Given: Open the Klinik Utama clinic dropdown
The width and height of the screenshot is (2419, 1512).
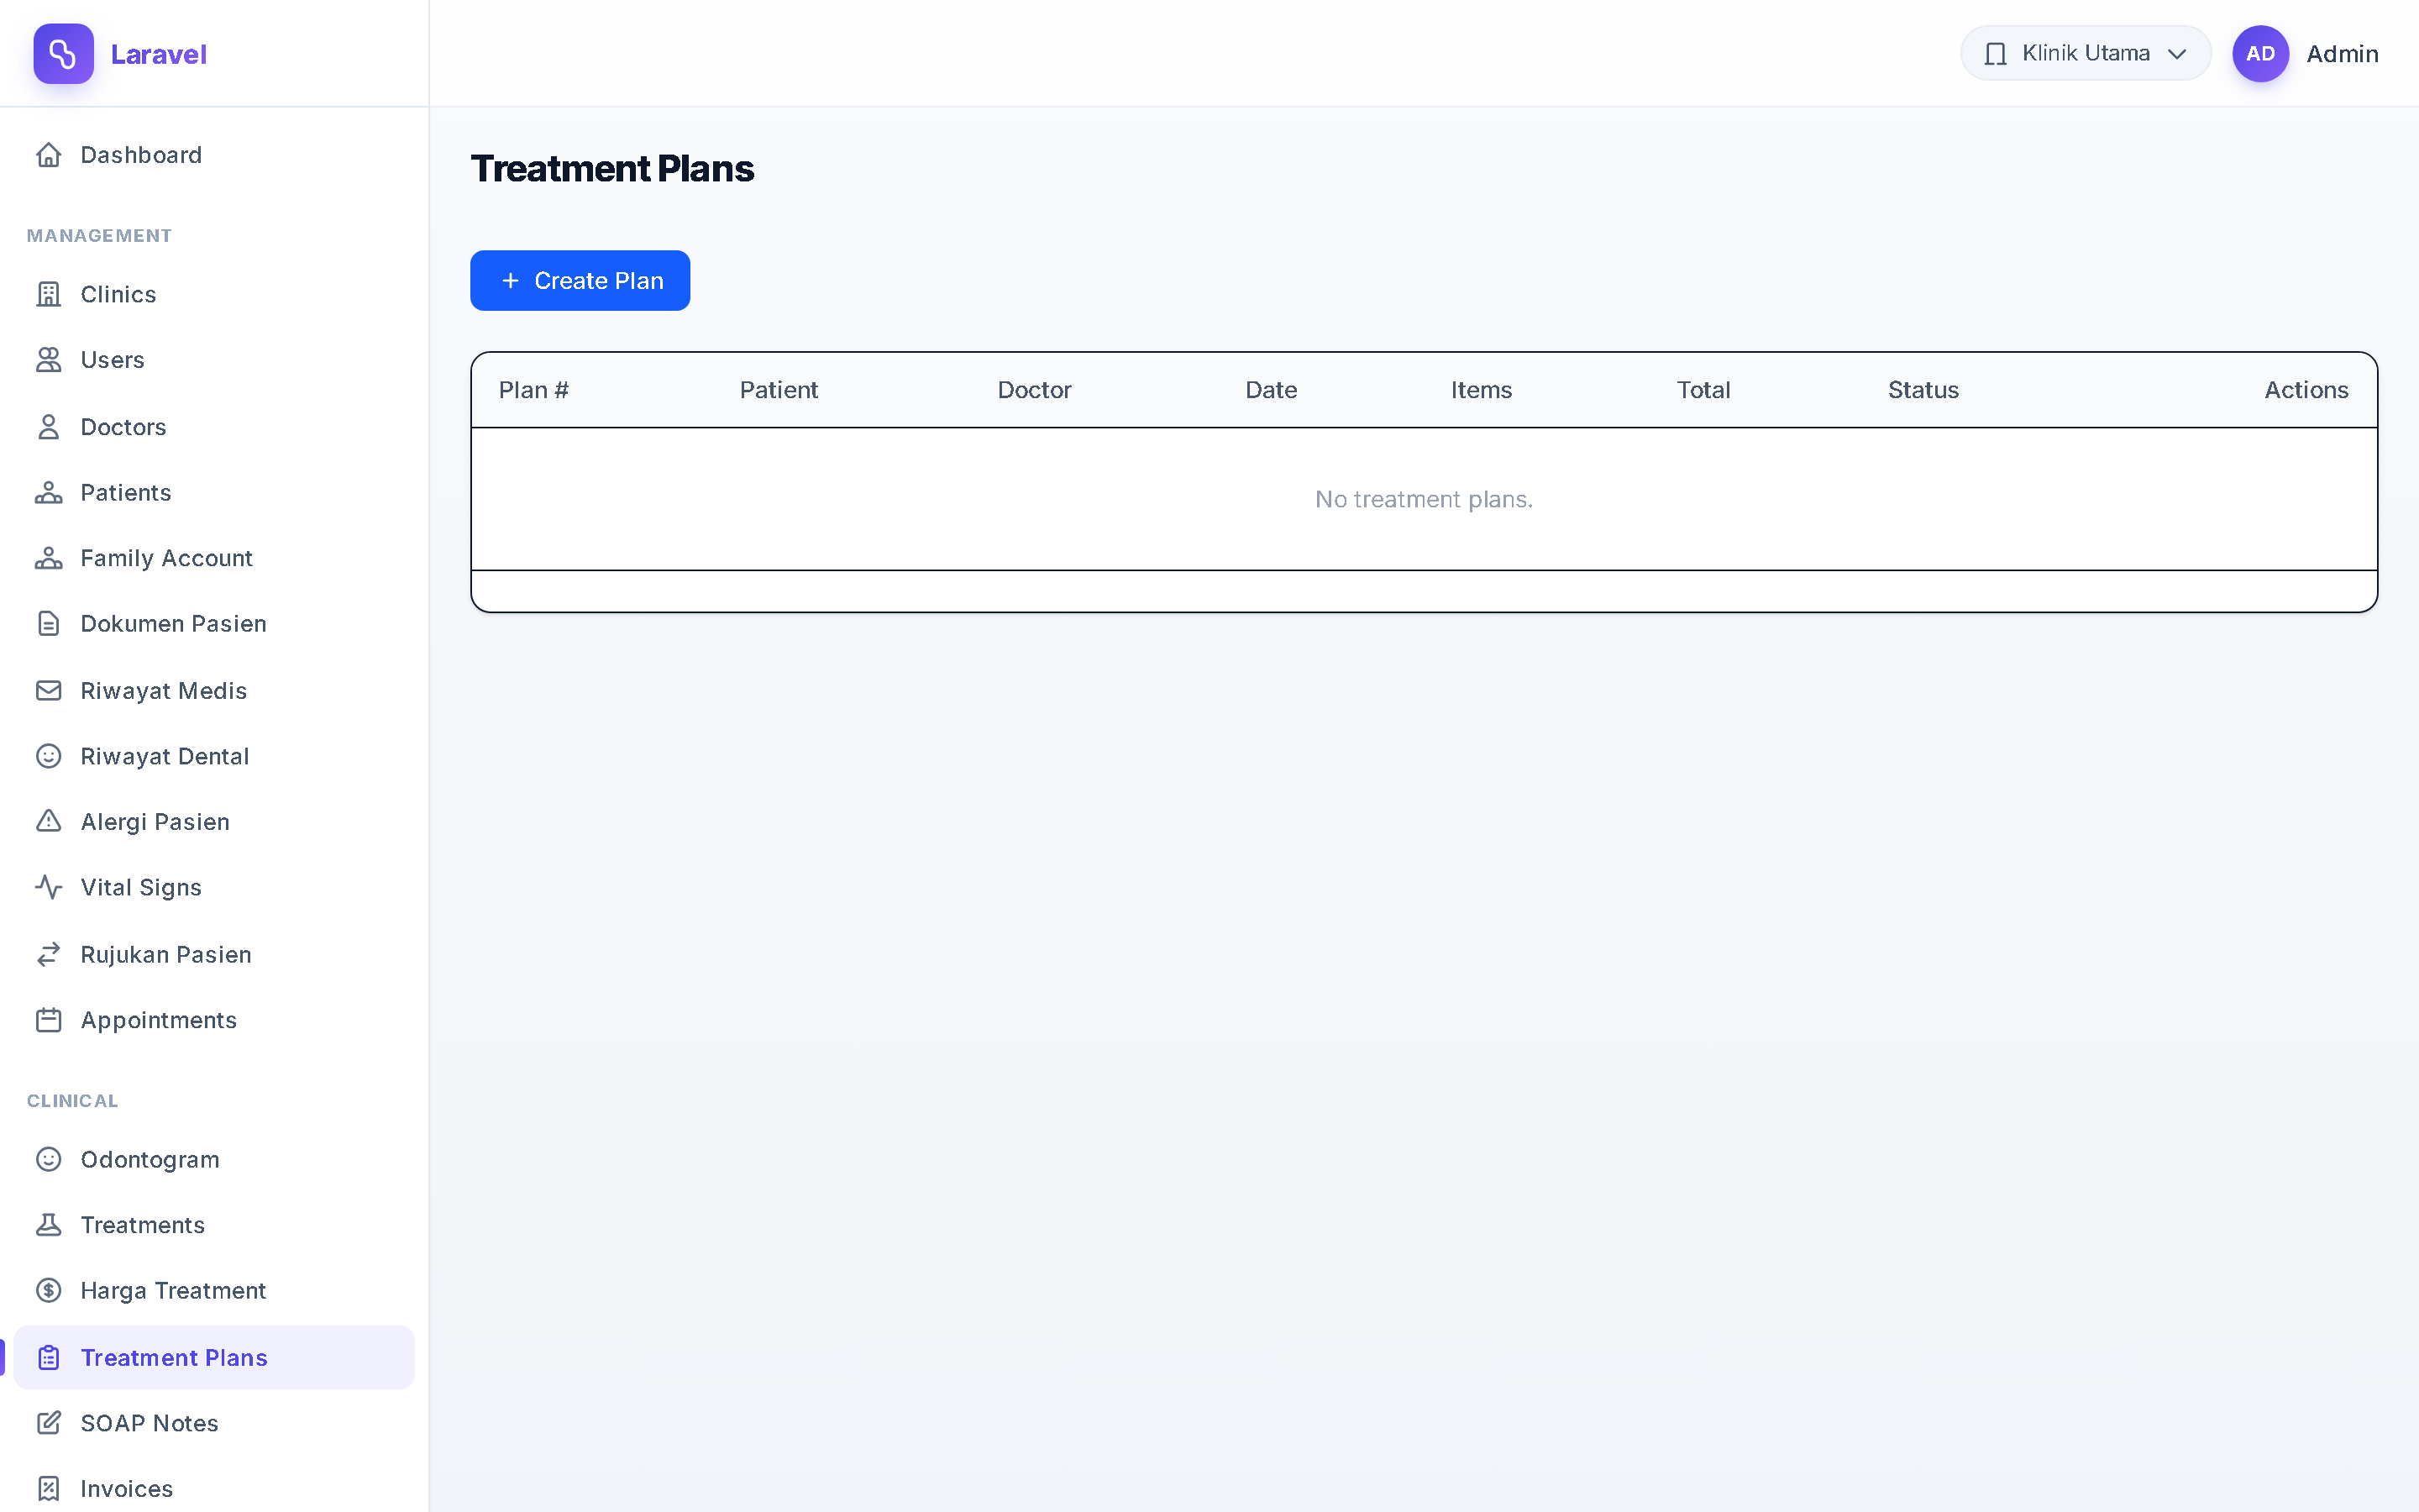Looking at the screenshot, I should point(2086,54).
